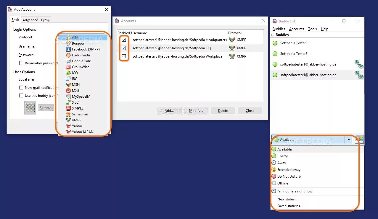Select MXit protocol

[x=83, y=91]
